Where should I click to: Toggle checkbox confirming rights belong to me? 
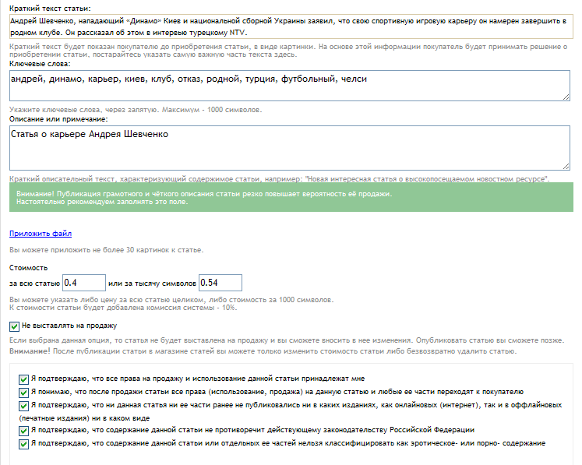(x=23, y=379)
